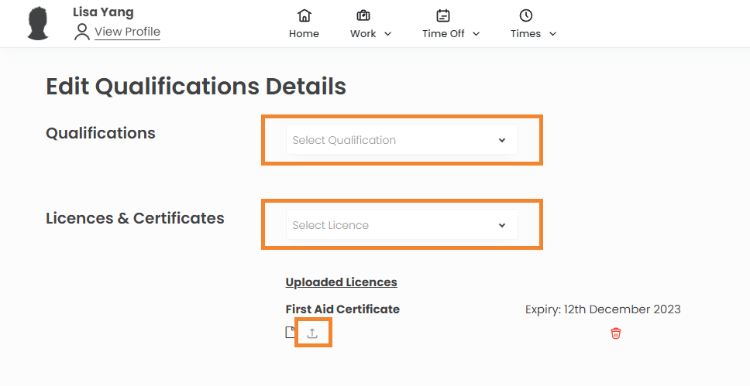The height and width of the screenshot is (386, 750).
Task: Go to the Home menu label
Action: tap(304, 34)
